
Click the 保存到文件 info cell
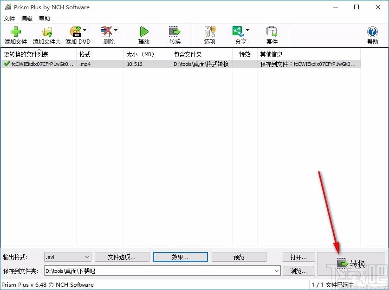[308, 64]
